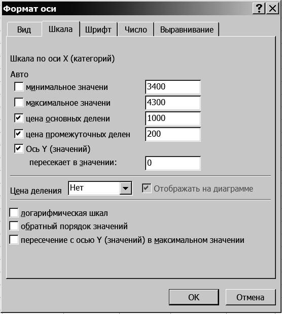Close the Формат оси dialog
282x314 pixels.
[x=272, y=9]
